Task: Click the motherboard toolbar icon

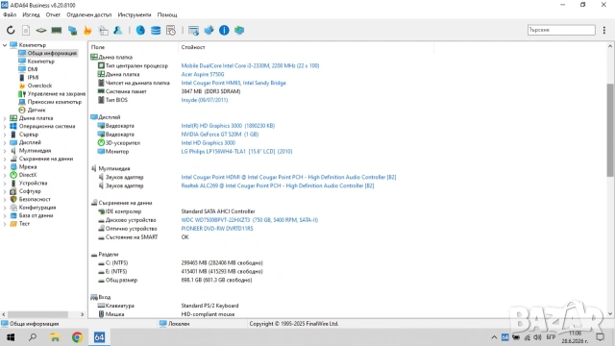Action: click(40, 30)
